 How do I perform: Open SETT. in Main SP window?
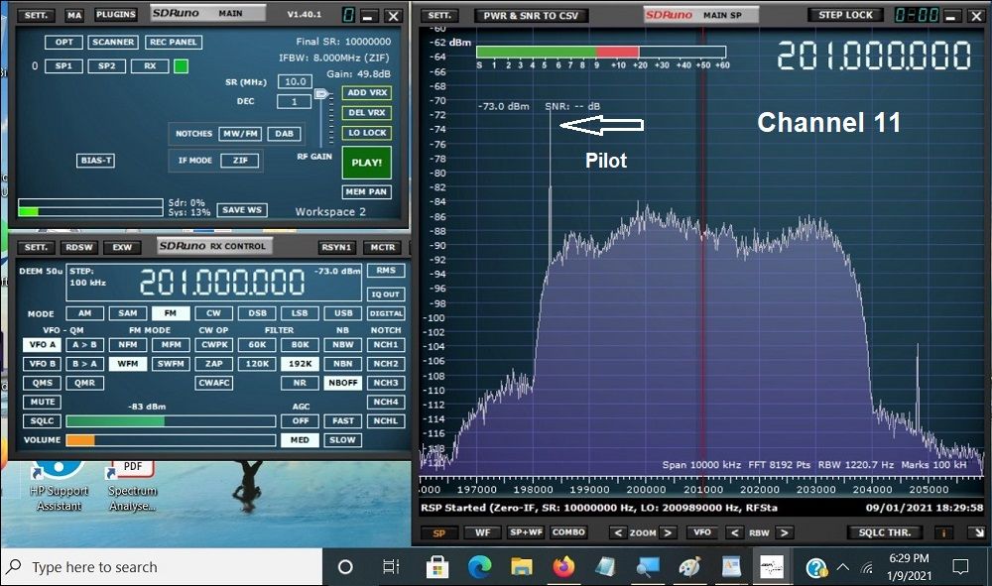click(x=439, y=15)
